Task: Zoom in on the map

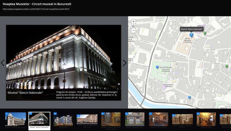Action: (x=133, y=22)
